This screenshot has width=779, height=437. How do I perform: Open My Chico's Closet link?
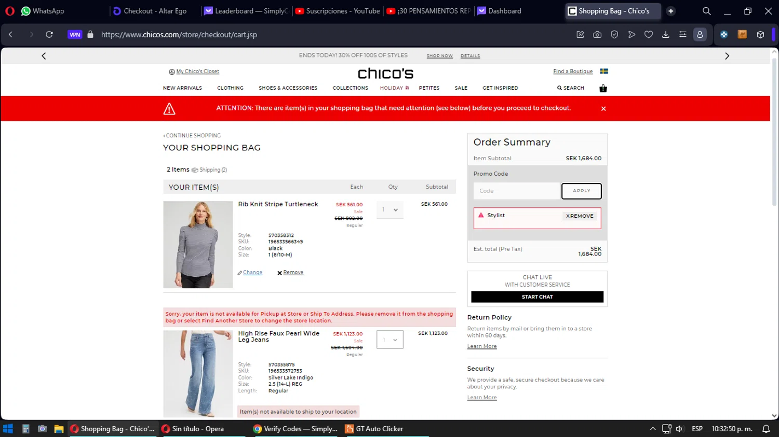pyautogui.click(x=197, y=72)
